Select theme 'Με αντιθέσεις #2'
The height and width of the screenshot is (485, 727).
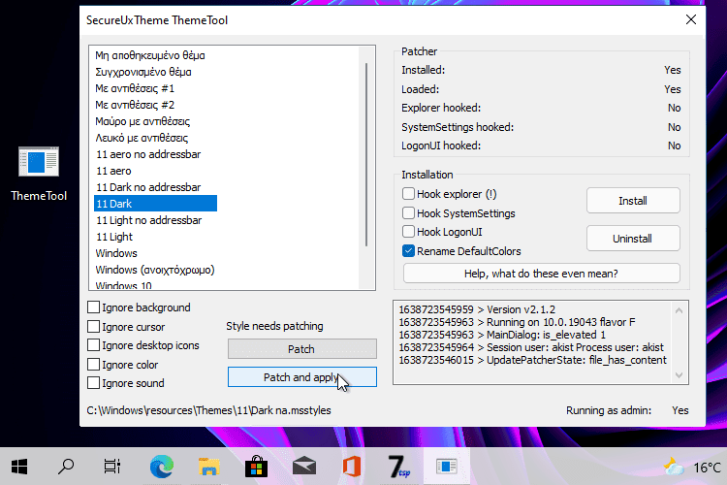(135, 105)
